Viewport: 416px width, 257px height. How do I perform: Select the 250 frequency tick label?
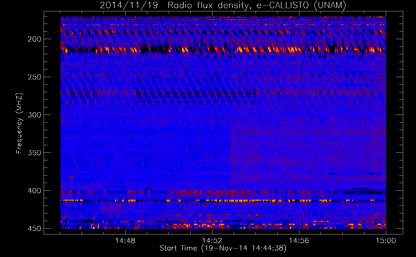pyautogui.click(x=34, y=77)
